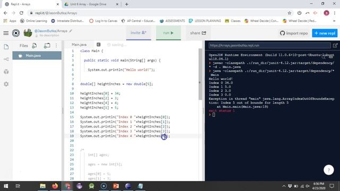
Task: Click the invite button
Action: point(139,33)
